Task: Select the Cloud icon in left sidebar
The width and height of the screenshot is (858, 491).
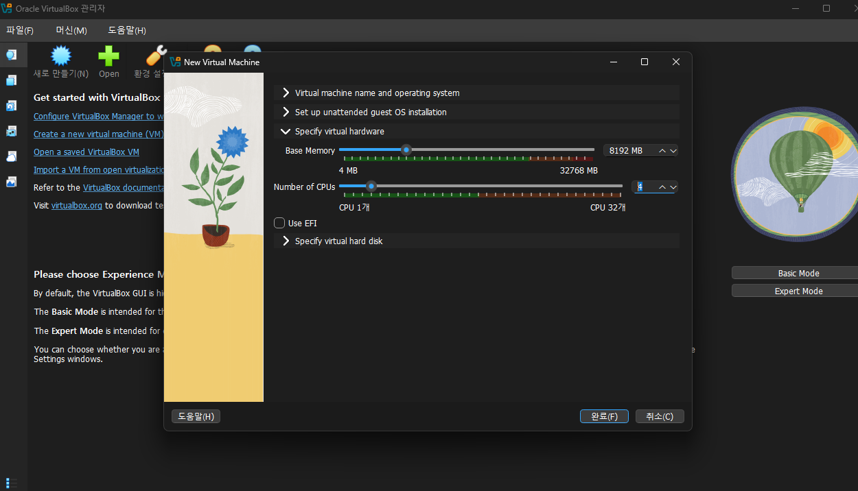Action: pyautogui.click(x=12, y=156)
